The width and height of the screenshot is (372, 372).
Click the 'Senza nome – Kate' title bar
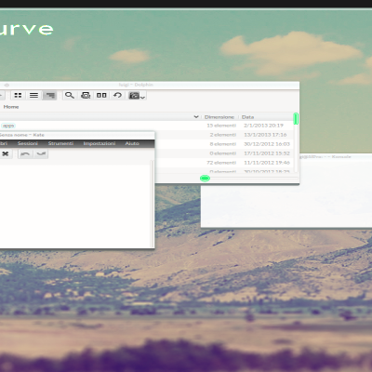click(x=77, y=135)
